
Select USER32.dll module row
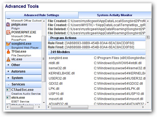[x=97, y=78]
